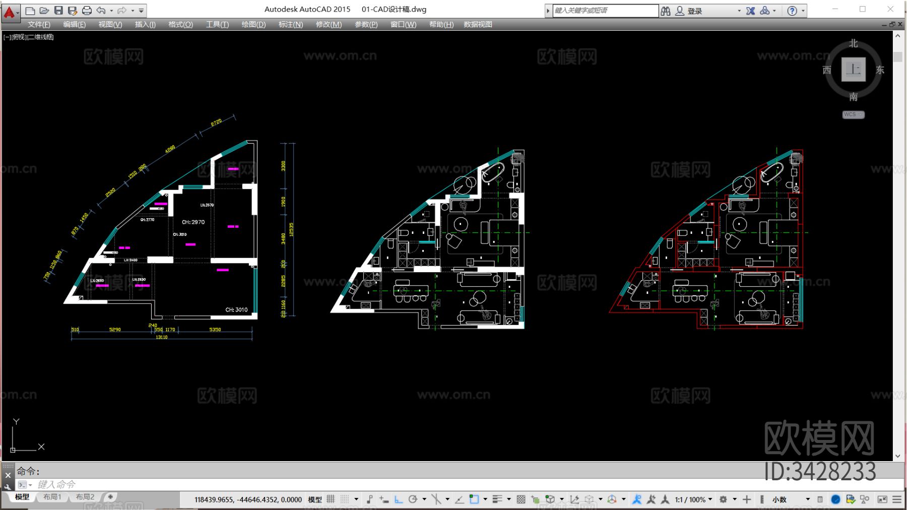Toggle lineweight display in the status bar
907x510 pixels.
point(497,499)
